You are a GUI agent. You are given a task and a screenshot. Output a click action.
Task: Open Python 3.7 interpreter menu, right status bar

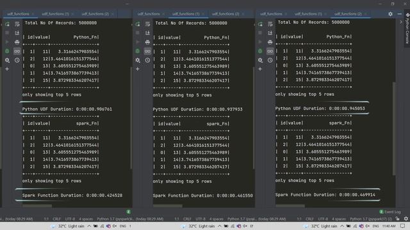(371, 218)
